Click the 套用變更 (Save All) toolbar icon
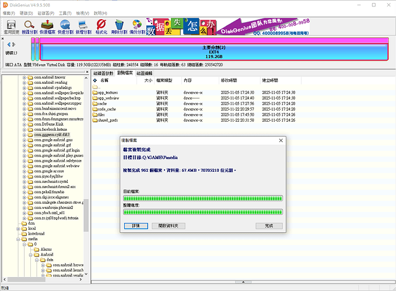 pyautogui.click(x=11, y=26)
